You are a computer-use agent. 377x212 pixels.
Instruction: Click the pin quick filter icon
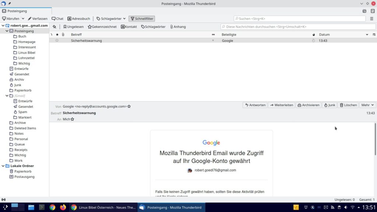(x=54, y=26)
